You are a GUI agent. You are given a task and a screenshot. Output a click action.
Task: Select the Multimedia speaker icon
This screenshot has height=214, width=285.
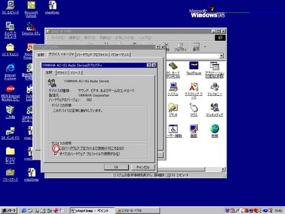point(214,108)
